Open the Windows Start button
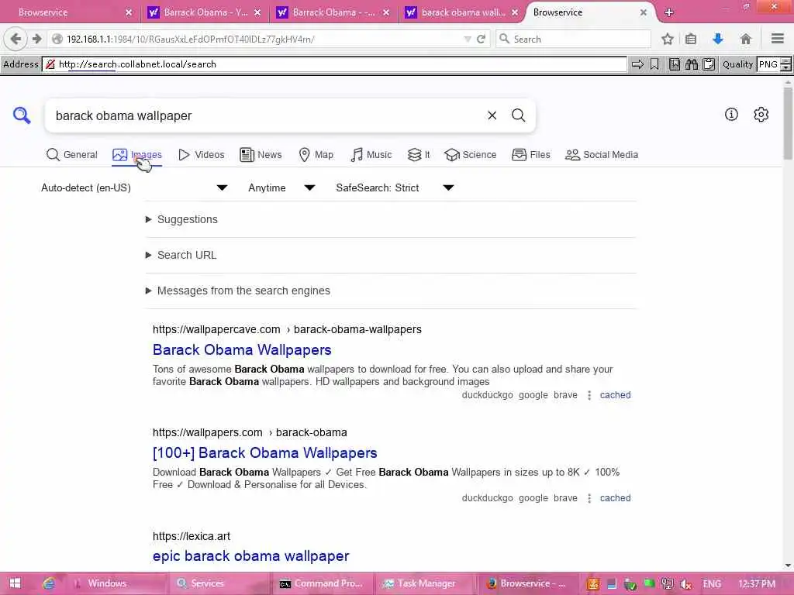This screenshot has height=595, width=794. tap(16, 583)
